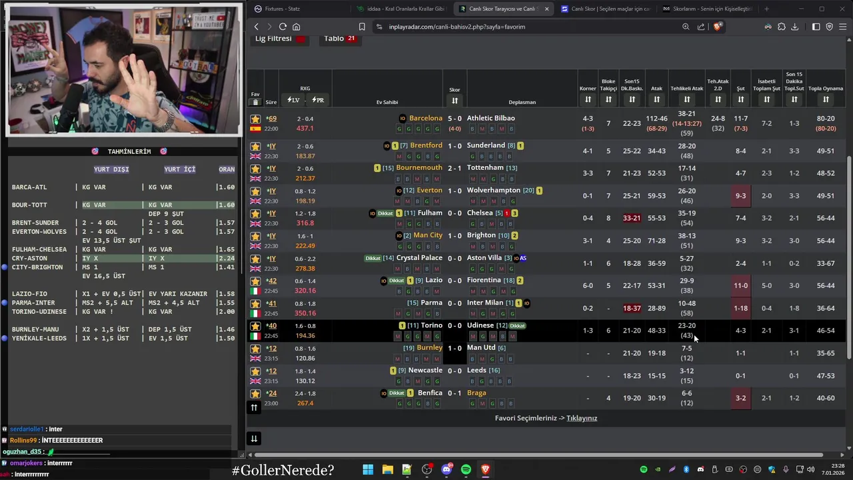Sort by Tehlikeli Atak column
The height and width of the screenshot is (480, 853).
click(x=686, y=99)
